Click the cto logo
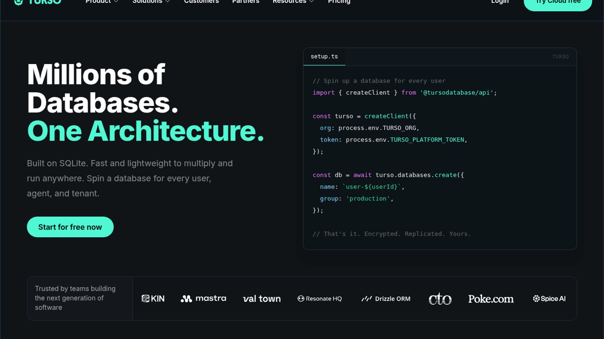Screen dimensions: 604x339 pyautogui.click(x=440, y=299)
